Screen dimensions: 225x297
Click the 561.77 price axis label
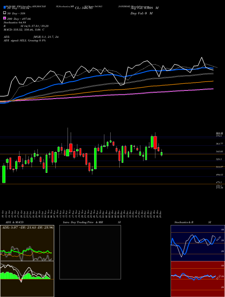click(x=220, y=144)
